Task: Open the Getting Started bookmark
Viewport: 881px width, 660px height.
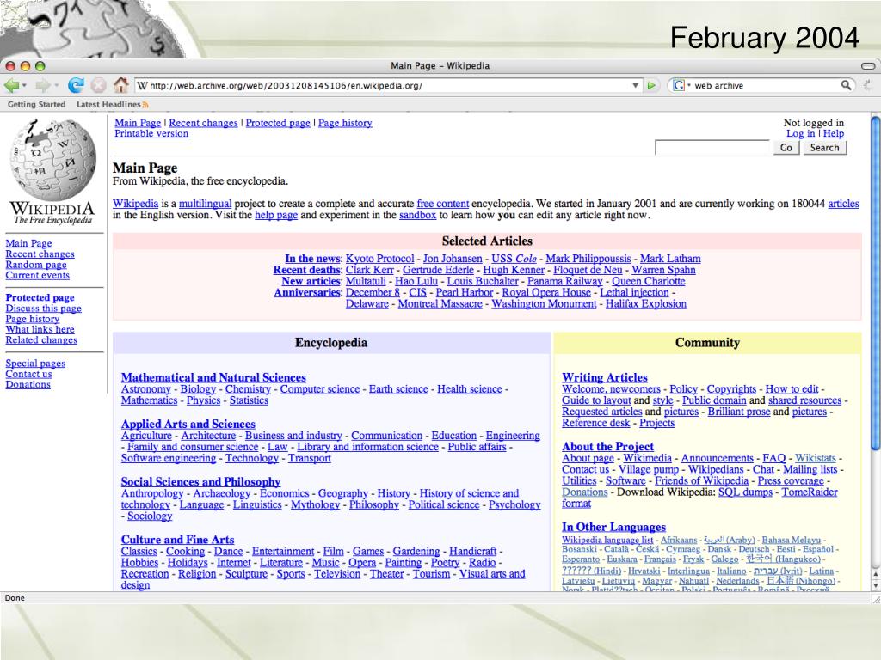Action: pos(36,104)
